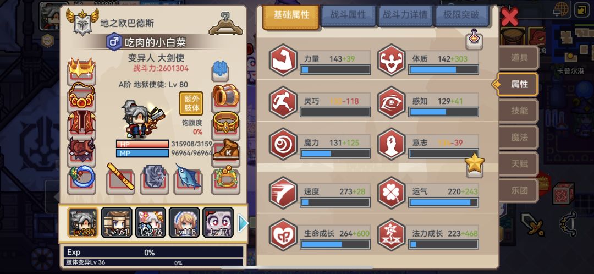Select the Lv226 character portrait

(x=150, y=222)
